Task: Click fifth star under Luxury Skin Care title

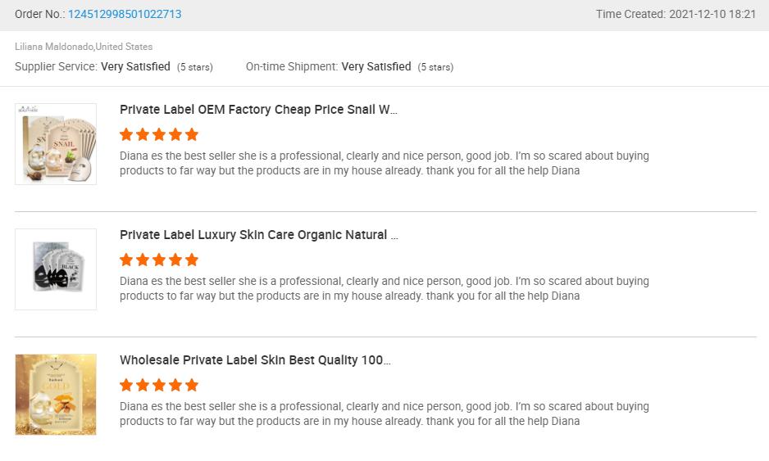Action: [192, 260]
